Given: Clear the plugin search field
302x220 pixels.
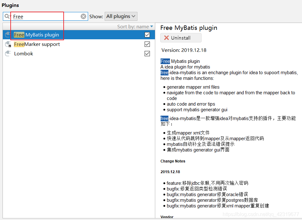Looking at the screenshot, I should (83, 16).
